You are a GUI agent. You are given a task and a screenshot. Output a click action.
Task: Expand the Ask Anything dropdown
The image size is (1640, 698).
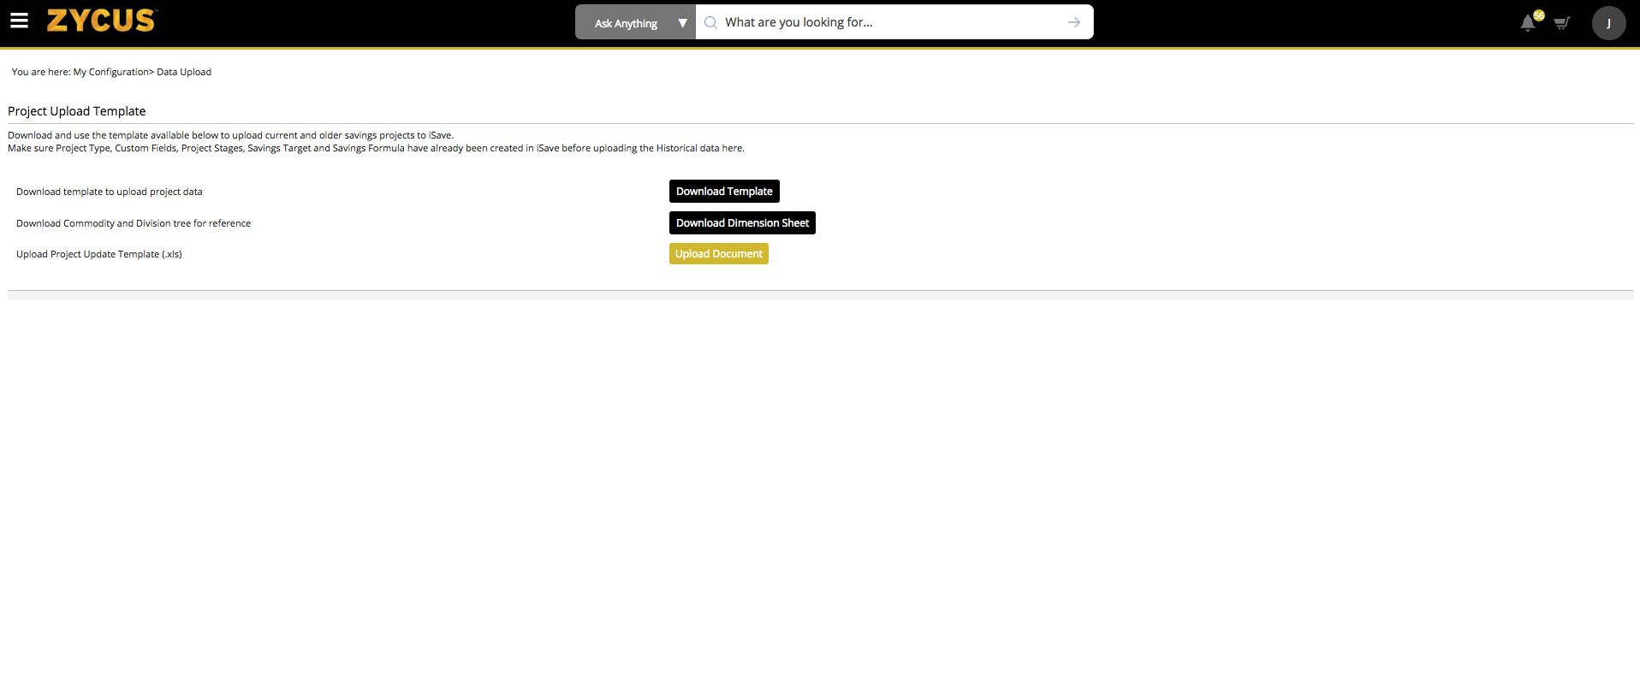point(626,23)
